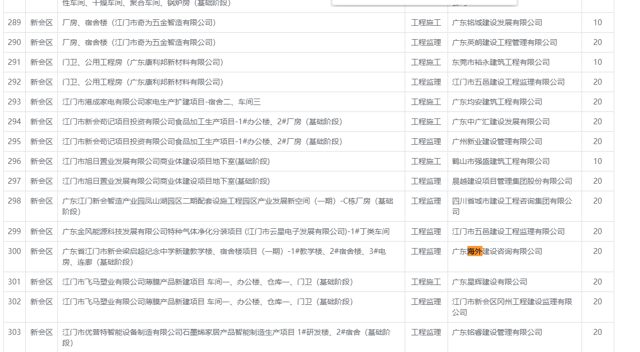The height and width of the screenshot is (352, 640).
Task: Select 广东中广汇建设发展有限公司 cell
Action: (501, 122)
